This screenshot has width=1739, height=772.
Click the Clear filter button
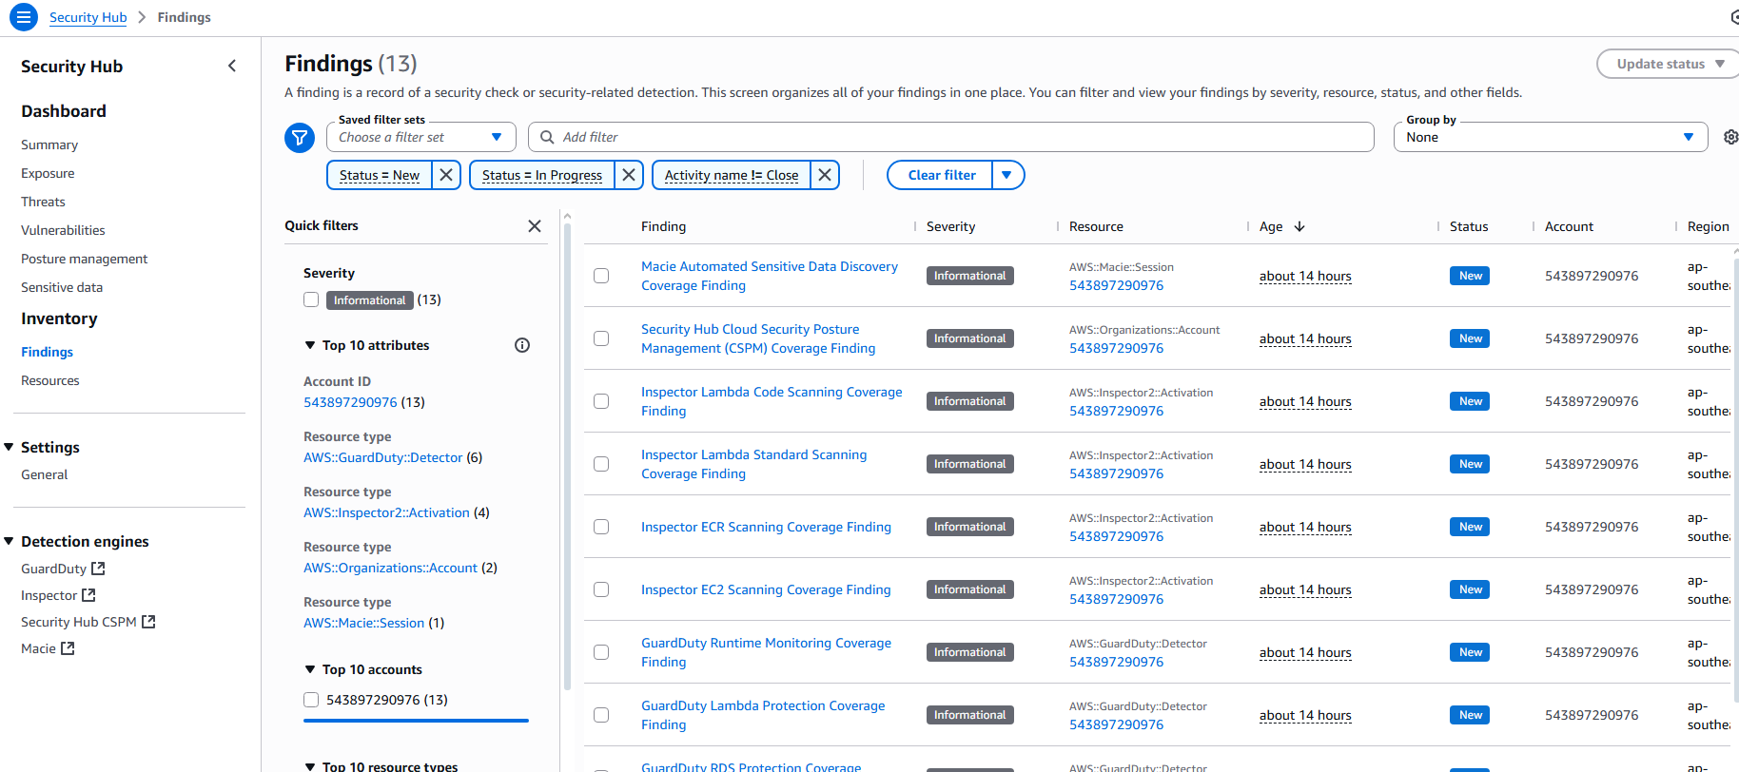(941, 175)
